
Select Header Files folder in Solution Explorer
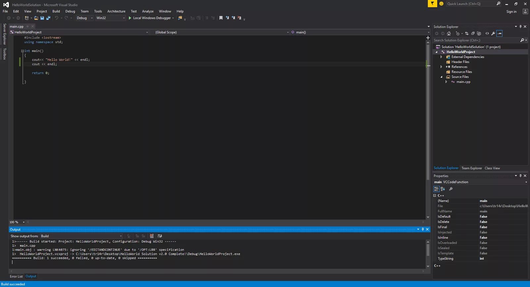coord(460,62)
